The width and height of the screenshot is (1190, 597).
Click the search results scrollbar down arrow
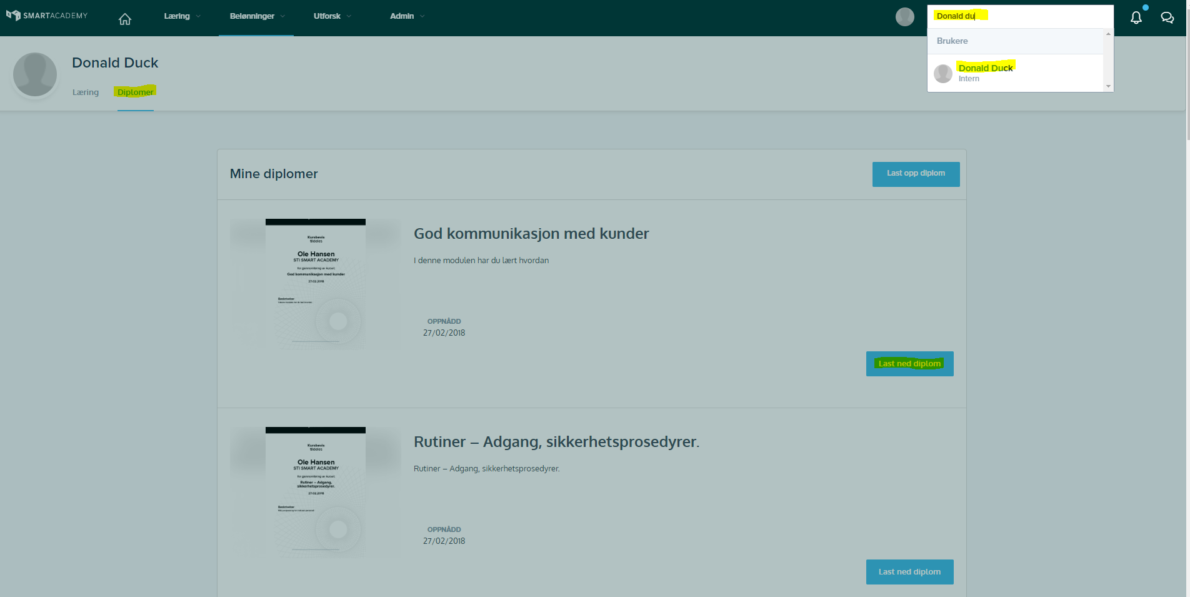click(x=1108, y=87)
